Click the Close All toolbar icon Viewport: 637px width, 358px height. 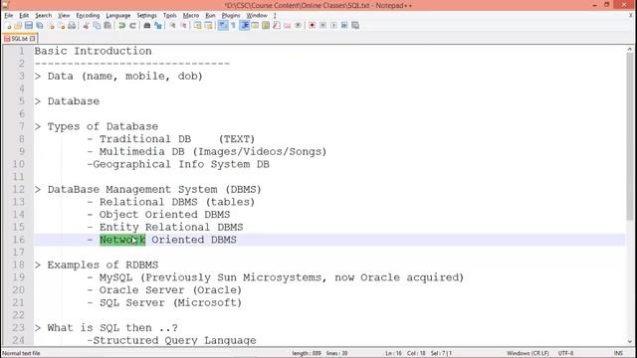(x=62, y=25)
